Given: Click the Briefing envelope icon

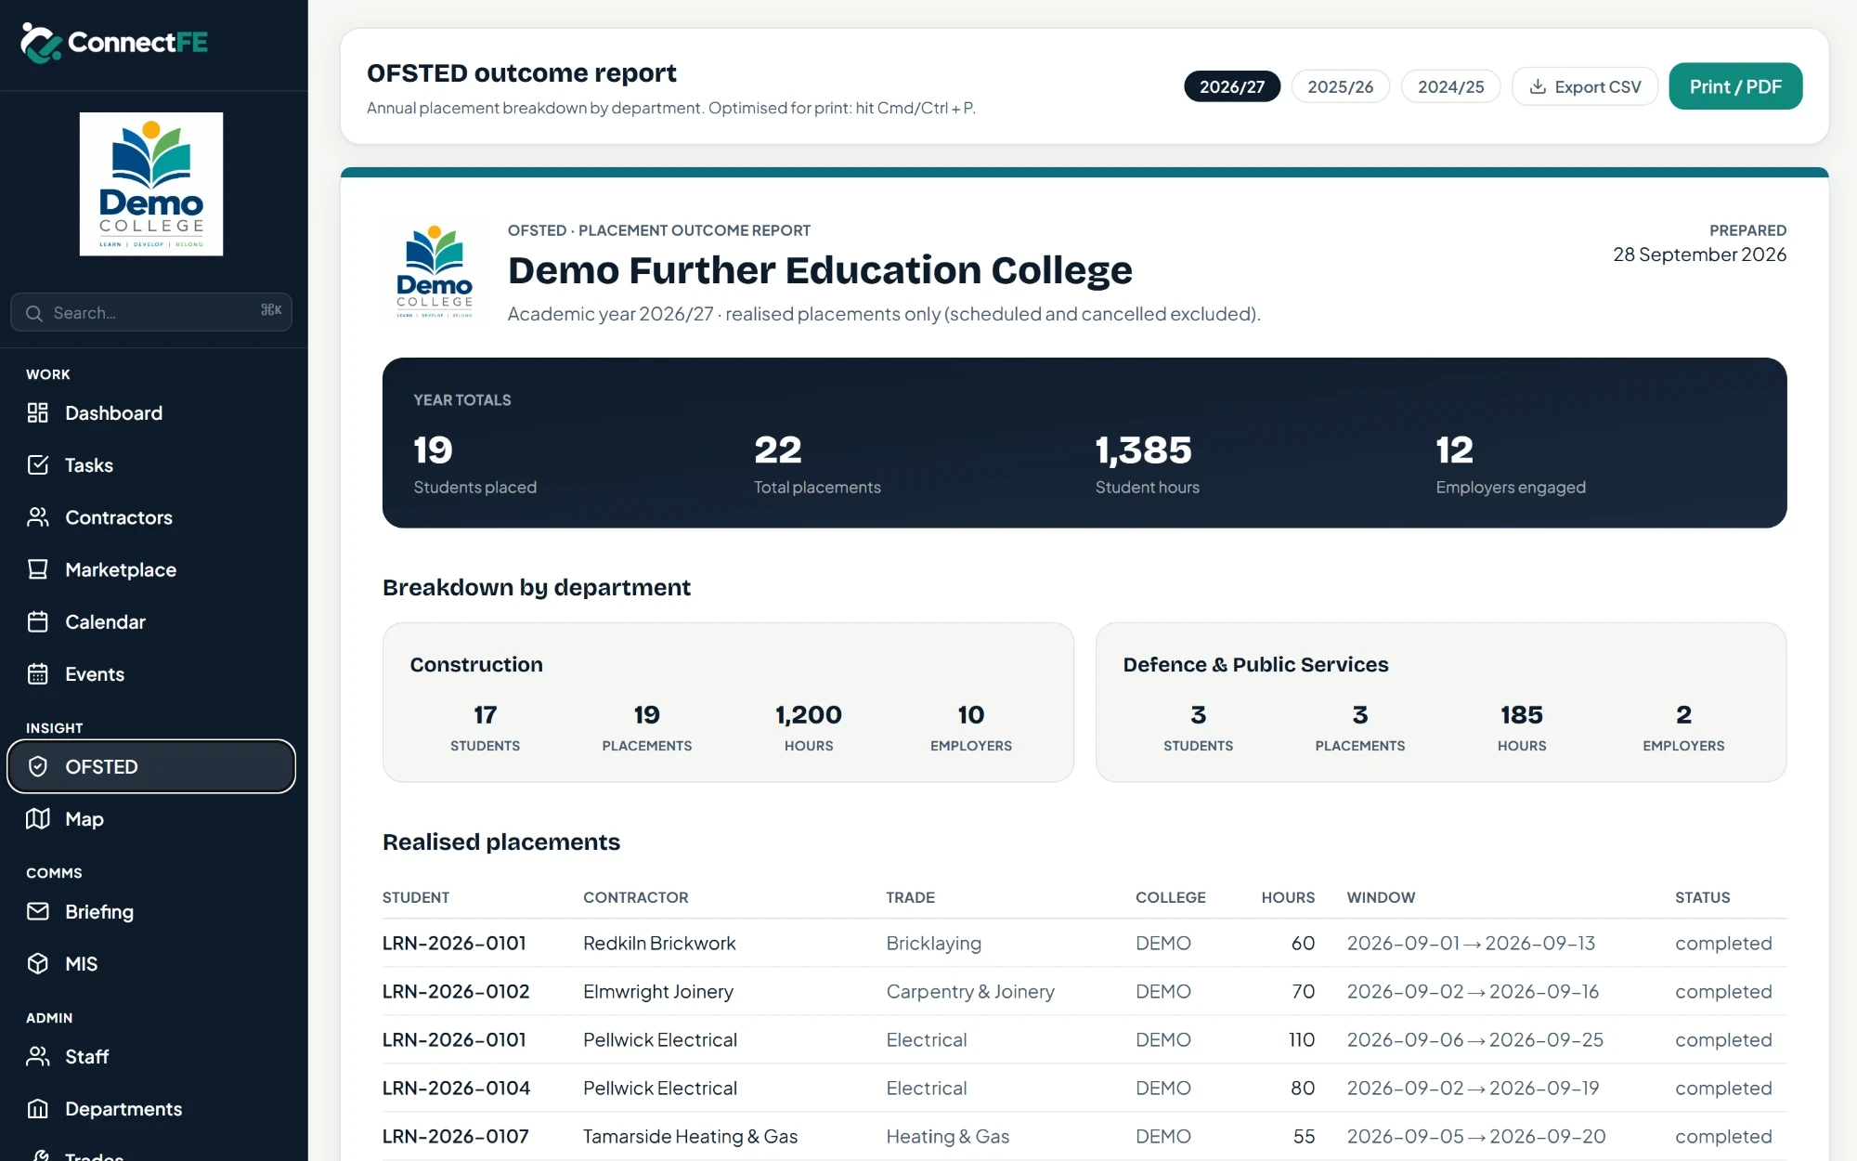Looking at the screenshot, I should (38, 911).
